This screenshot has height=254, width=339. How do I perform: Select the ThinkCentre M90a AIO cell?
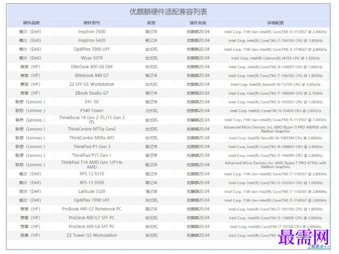[92, 138]
